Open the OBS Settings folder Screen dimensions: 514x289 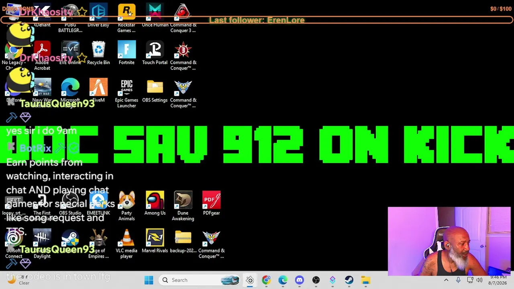(x=155, y=91)
